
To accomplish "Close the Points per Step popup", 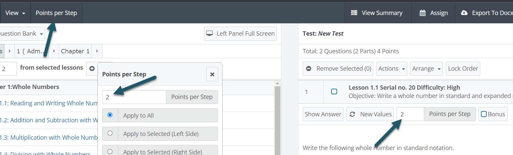I will pos(212,74).
